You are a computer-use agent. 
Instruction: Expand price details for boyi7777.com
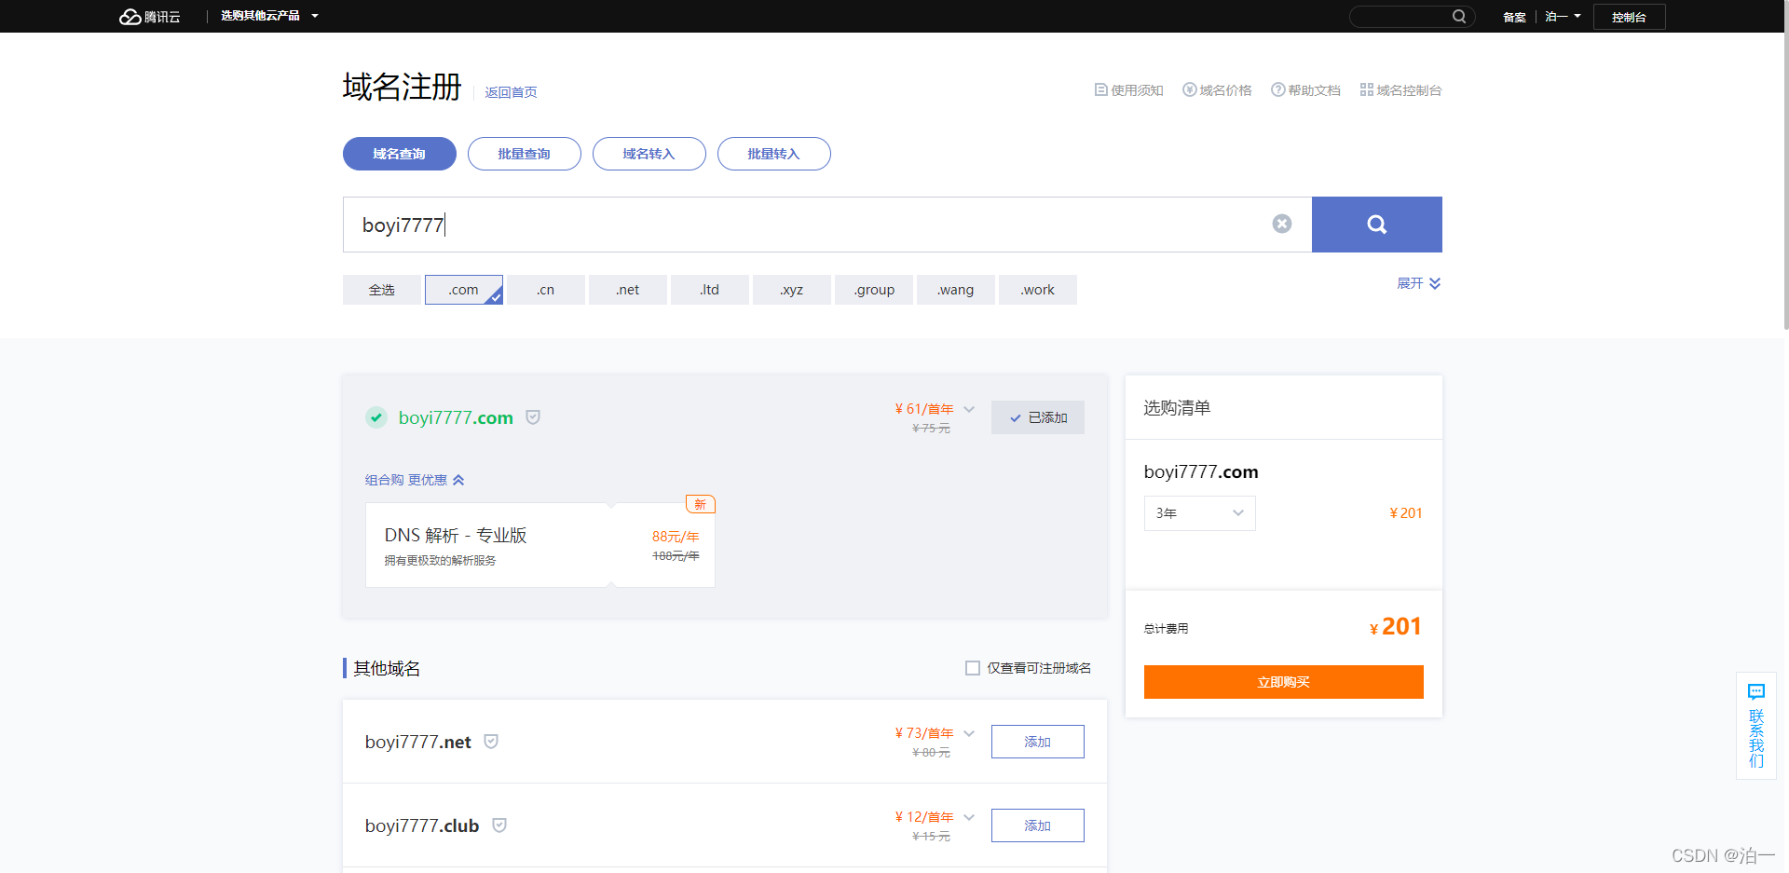point(969,409)
